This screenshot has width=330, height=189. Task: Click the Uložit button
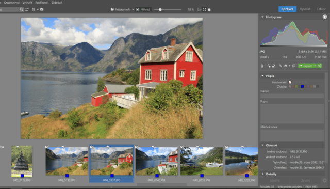(274, 181)
